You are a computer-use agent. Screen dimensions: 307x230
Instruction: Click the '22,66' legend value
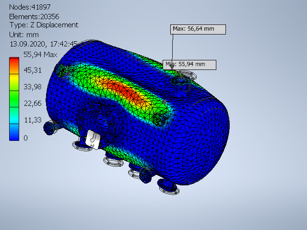point(33,103)
